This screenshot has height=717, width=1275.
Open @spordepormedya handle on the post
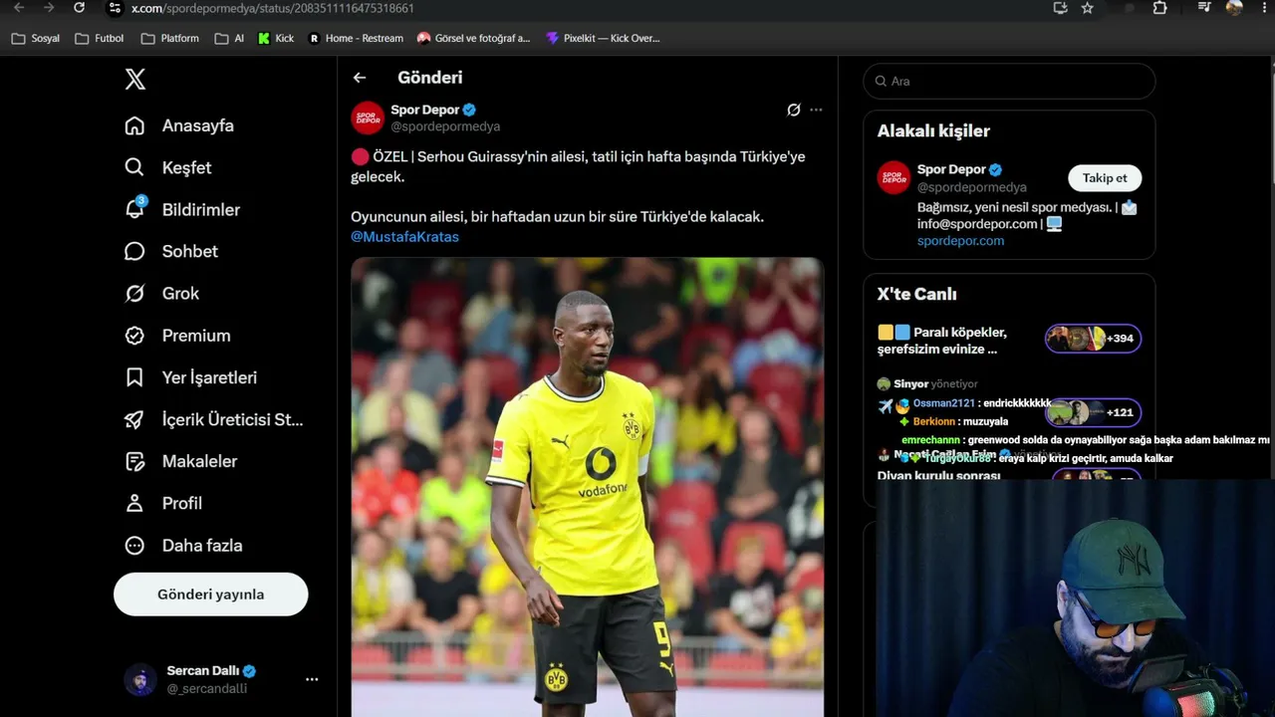coord(445,126)
